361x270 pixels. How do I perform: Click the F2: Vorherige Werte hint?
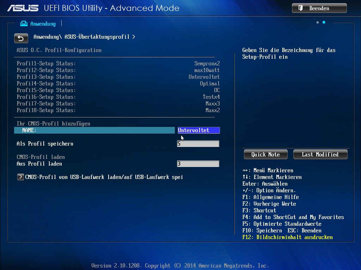click(x=269, y=204)
